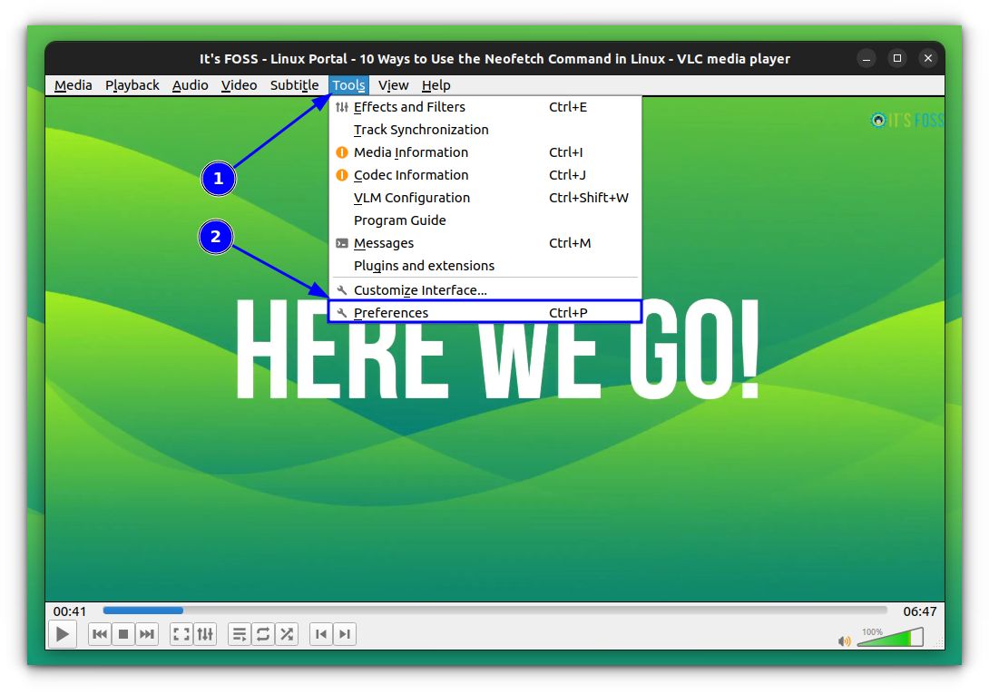Select the Stop playback icon
The image size is (989, 694).
(123, 634)
